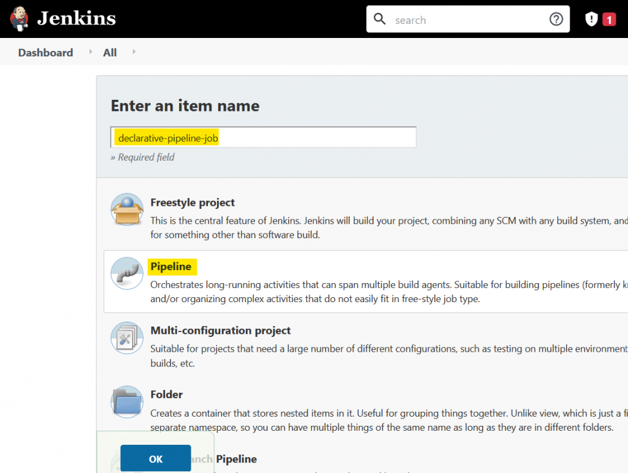Open the search help question-mark icon
Viewport: 628px width, 473px height.
coord(556,19)
